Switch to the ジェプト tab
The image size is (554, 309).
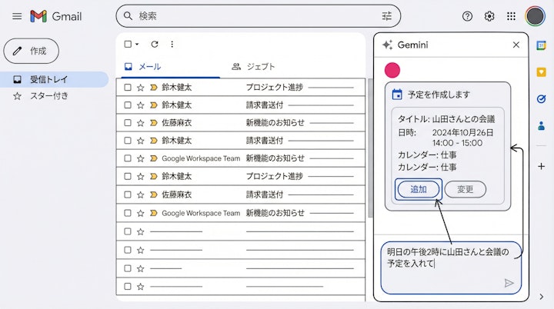[253, 66]
